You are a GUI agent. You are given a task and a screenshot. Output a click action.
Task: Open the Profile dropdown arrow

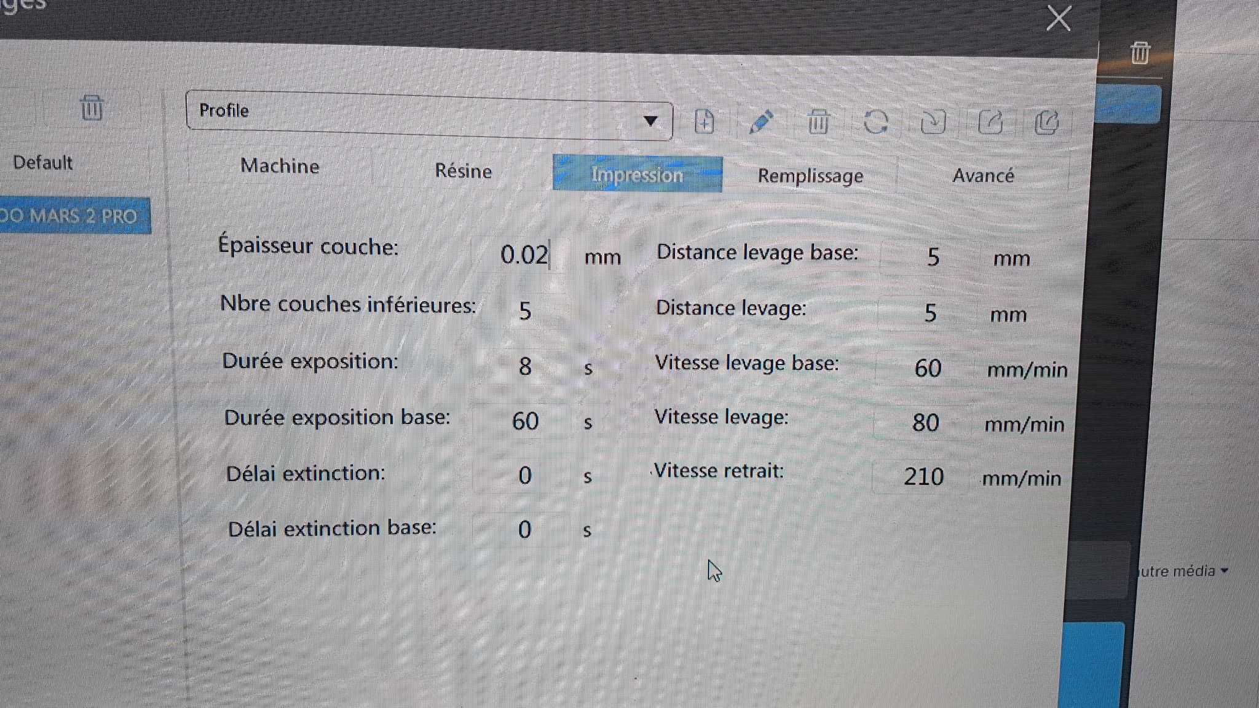pyautogui.click(x=650, y=120)
